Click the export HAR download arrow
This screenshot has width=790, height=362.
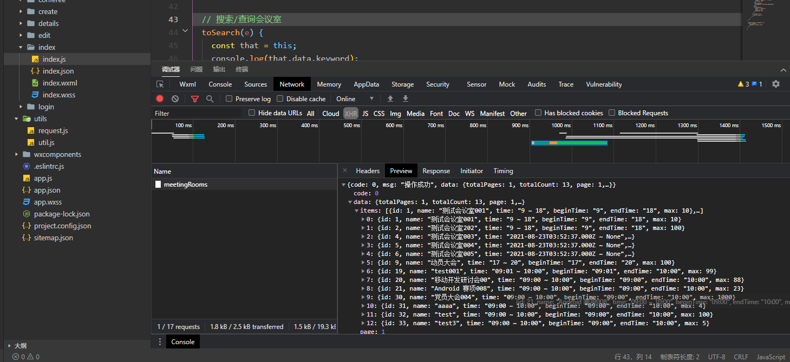pos(406,99)
